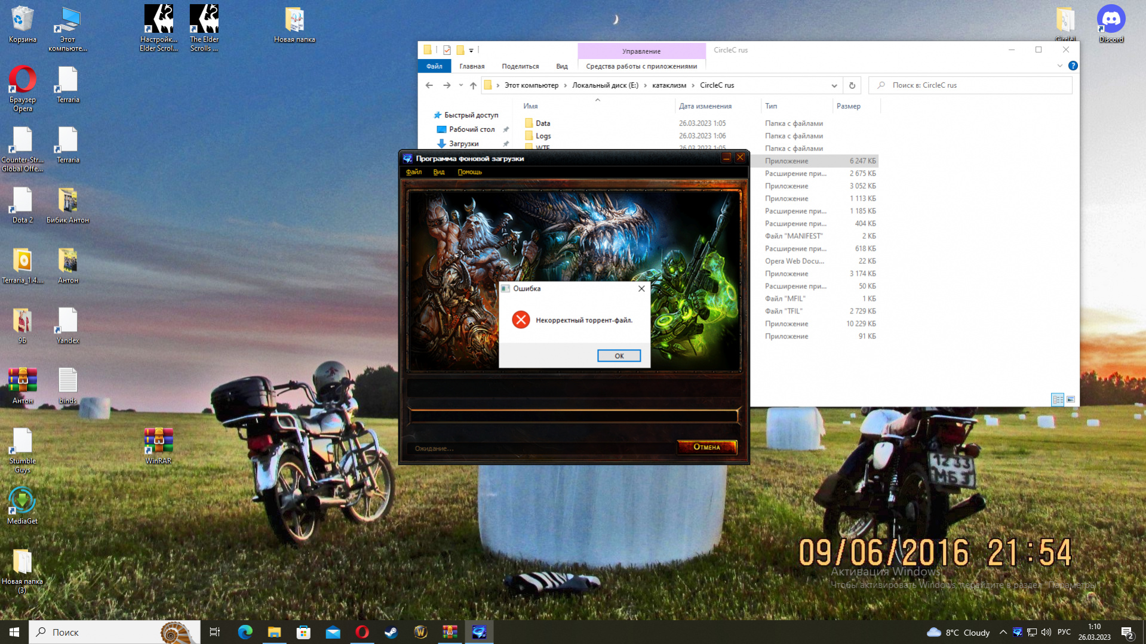Open recent locations dropdown arrow
The height and width of the screenshot is (644, 1146).
click(460, 85)
